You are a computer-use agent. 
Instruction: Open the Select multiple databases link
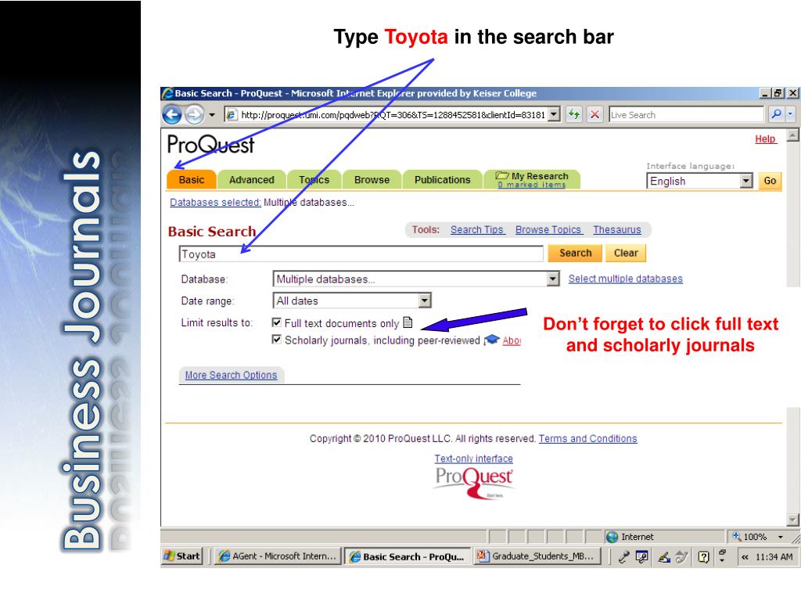(625, 279)
